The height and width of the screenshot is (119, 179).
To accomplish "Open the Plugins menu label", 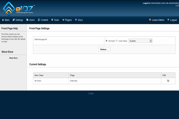I will pyautogui.click(x=68, y=20).
